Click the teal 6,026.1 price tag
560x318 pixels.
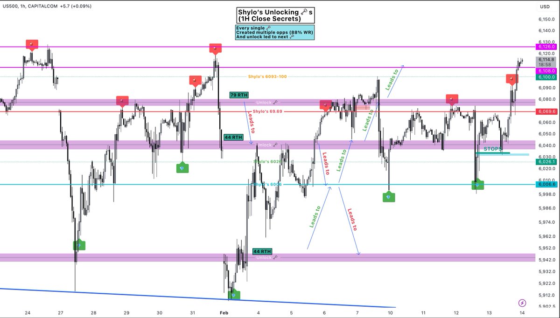tap(546, 162)
